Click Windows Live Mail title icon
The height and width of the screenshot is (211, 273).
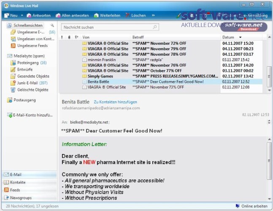[6, 5]
